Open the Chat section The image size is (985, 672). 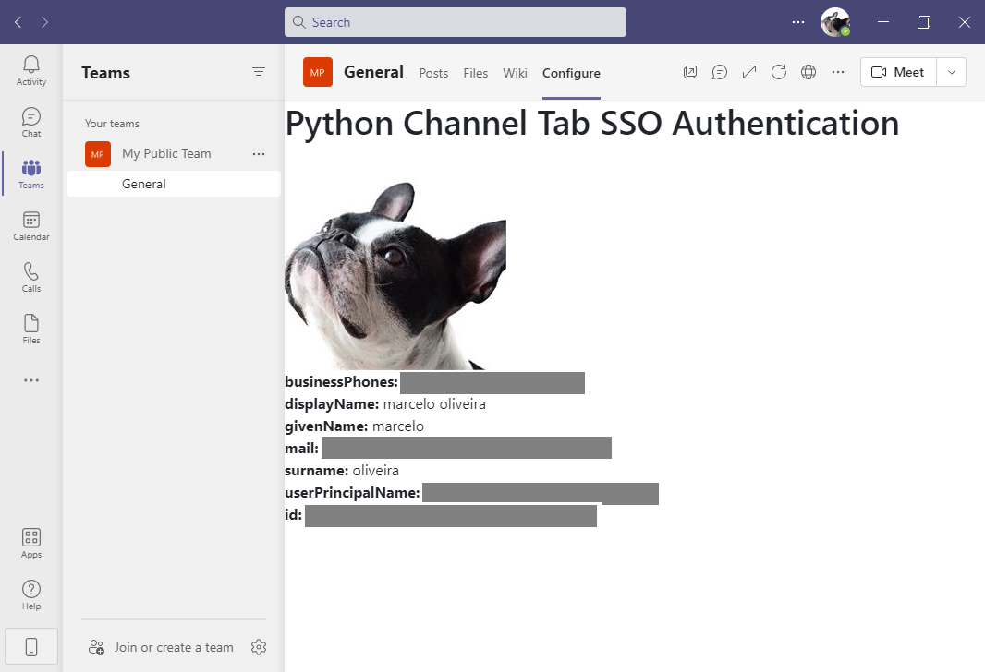[x=31, y=123]
